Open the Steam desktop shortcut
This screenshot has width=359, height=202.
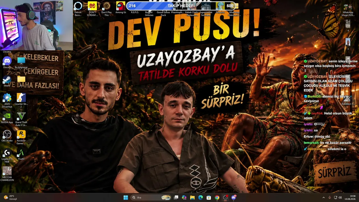(x=7, y=81)
